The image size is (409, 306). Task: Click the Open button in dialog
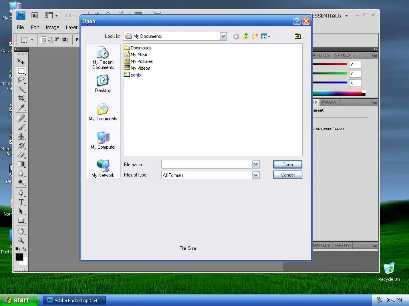[x=288, y=165]
